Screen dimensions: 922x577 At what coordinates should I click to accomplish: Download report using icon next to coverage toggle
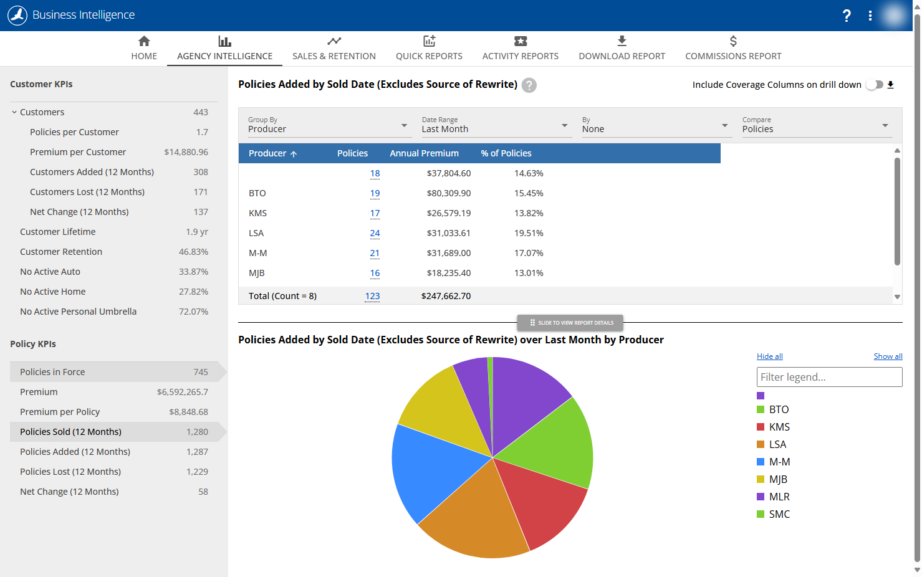pos(891,85)
